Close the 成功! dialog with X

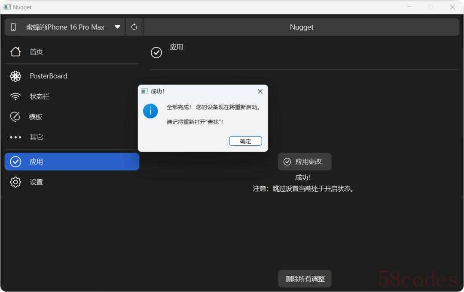260,91
